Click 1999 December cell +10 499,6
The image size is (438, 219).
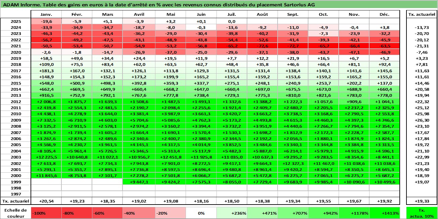pyautogui.click(x=384, y=182)
